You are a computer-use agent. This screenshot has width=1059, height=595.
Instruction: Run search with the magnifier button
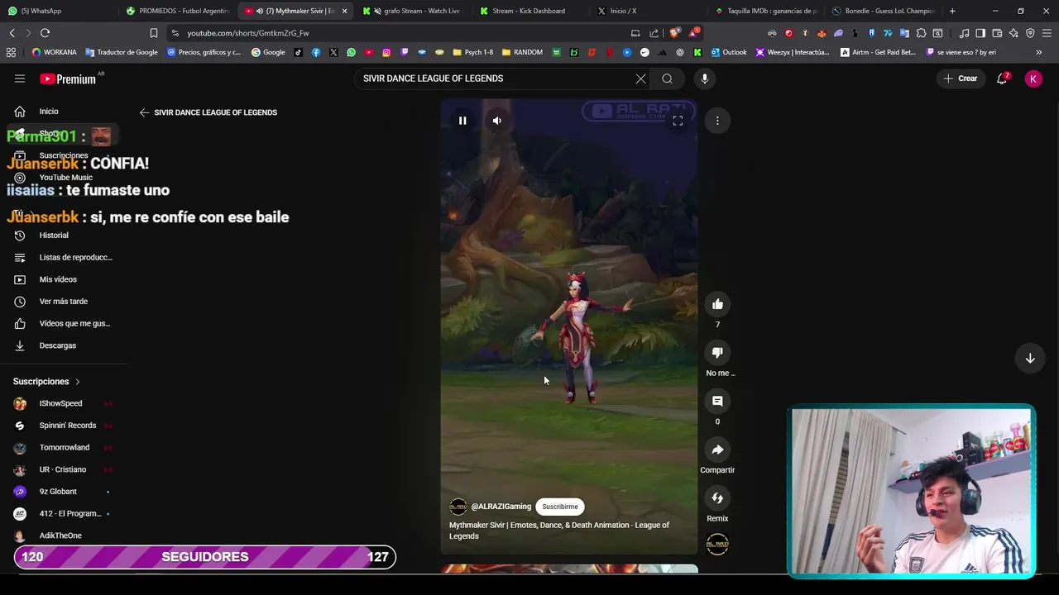pyautogui.click(x=667, y=79)
